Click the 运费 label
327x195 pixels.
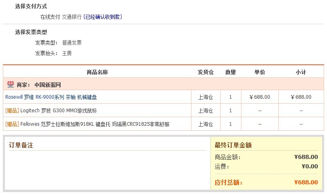[222, 167]
